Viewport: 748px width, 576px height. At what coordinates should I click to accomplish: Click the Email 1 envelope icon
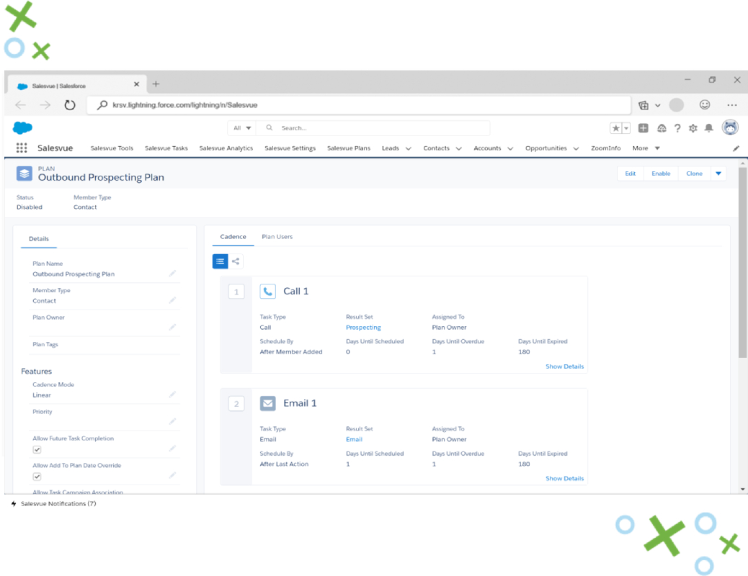(x=267, y=403)
